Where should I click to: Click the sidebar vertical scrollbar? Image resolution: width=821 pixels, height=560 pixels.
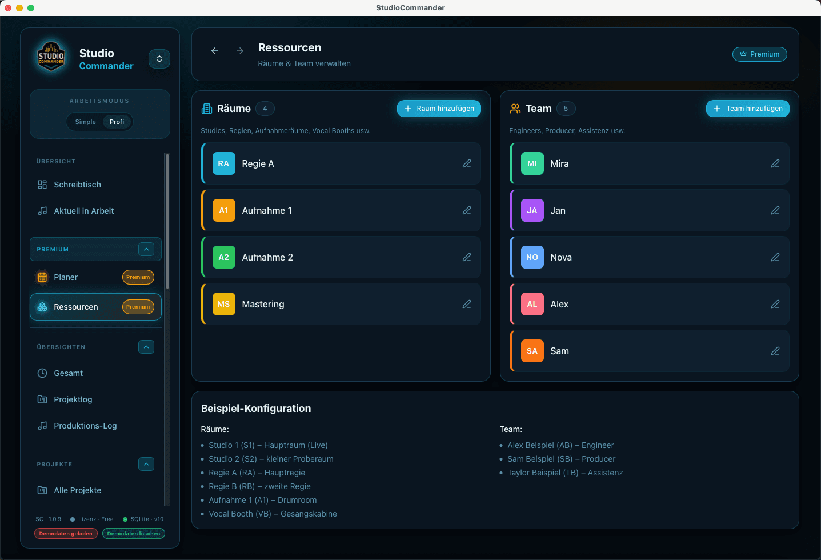[167, 223]
